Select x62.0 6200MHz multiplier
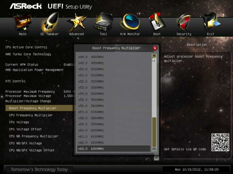233x174 pixels. click(114, 143)
